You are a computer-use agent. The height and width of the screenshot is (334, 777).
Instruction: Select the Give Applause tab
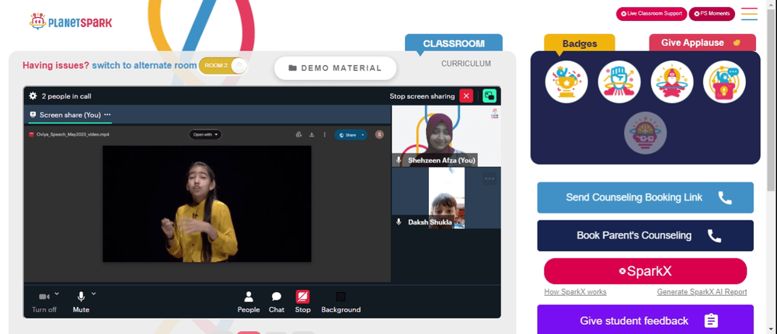click(x=702, y=43)
